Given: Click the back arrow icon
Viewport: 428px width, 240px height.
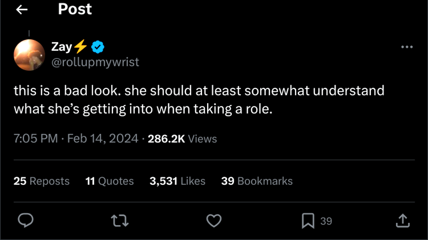Looking at the screenshot, I should coord(21,10).
